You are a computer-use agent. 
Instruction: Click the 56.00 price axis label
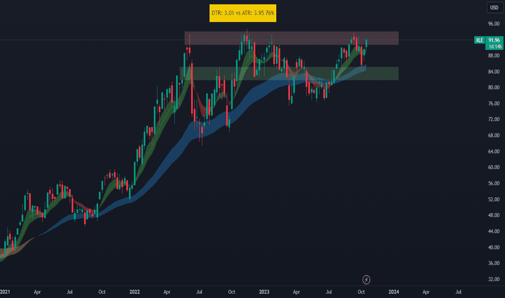(x=494, y=184)
